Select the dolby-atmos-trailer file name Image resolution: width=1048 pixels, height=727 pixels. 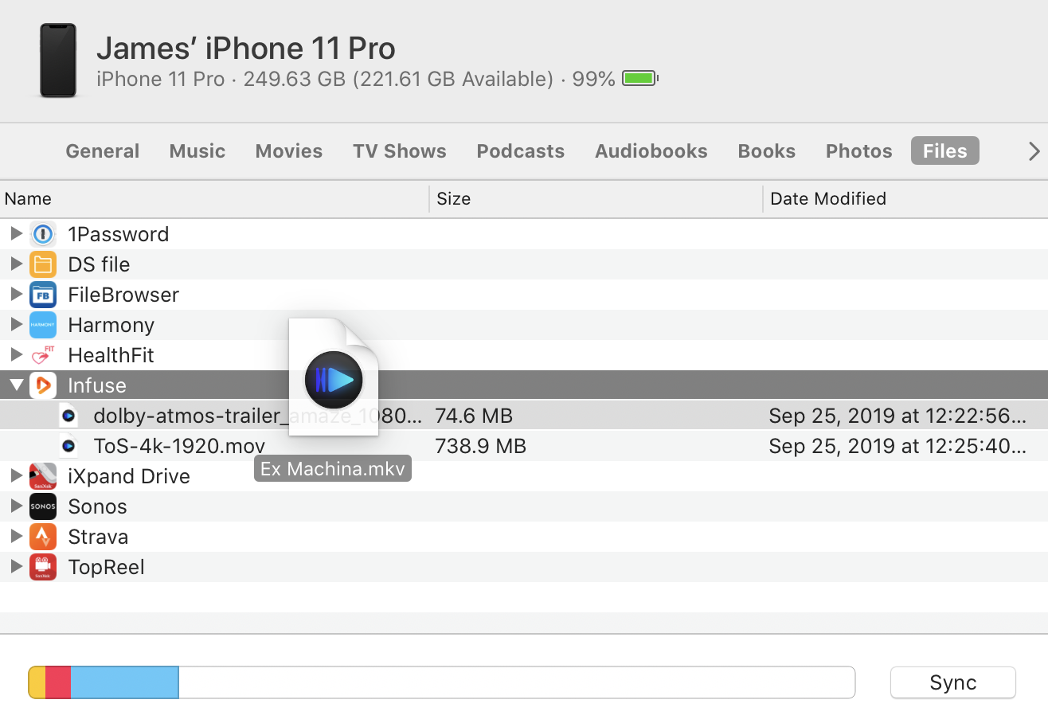tap(259, 416)
